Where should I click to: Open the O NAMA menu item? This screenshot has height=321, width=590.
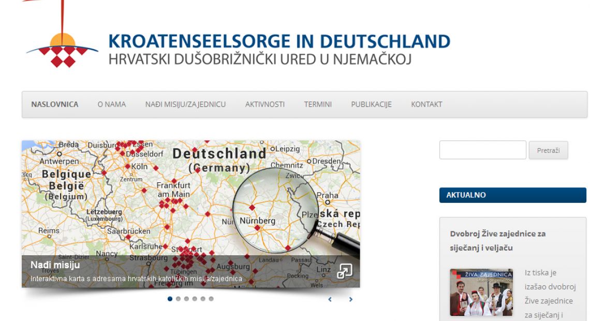112,105
